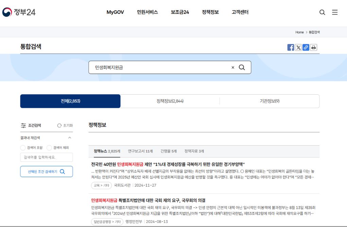Copy page link with link icon
The width and height of the screenshot is (347, 227).
pos(306,47)
